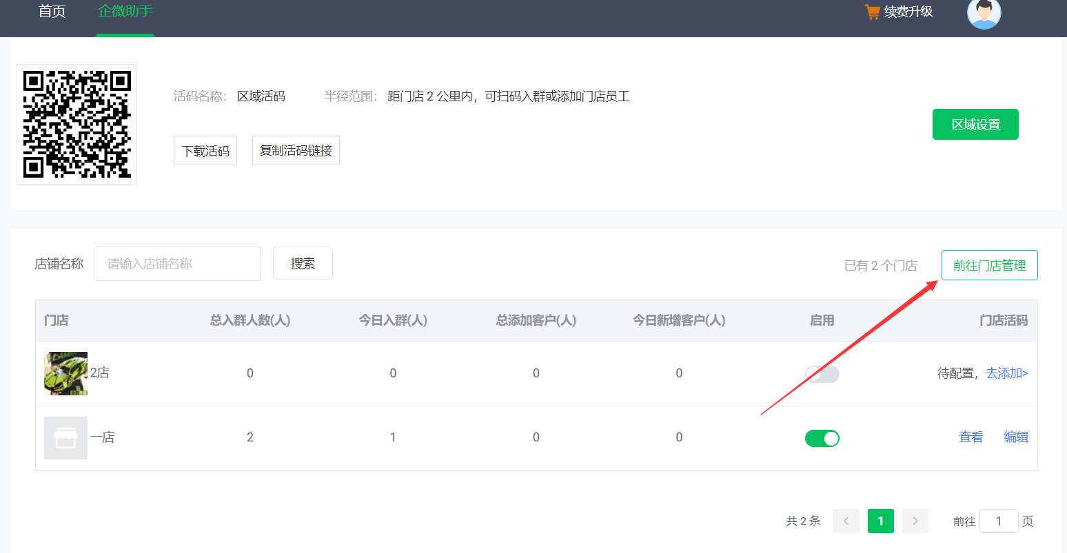The width and height of the screenshot is (1067, 553).
Task: Click the 距门店 2 公里内 description text
Action: (509, 96)
